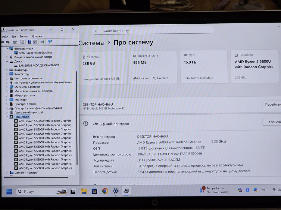Open the Графічна плата 496 MB card
This screenshot has height=210, width=281.
153,67
